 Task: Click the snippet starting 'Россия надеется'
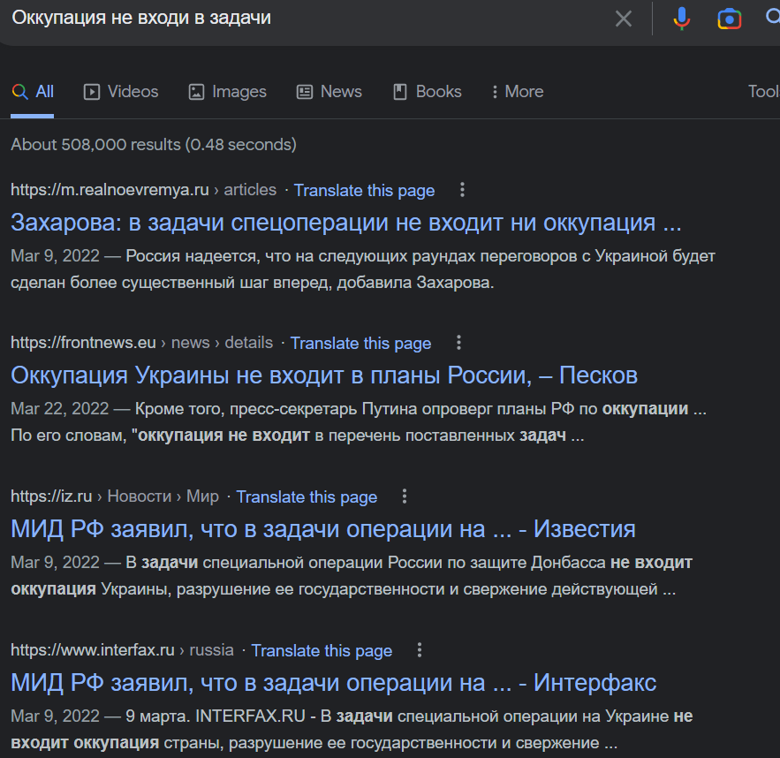point(363,269)
